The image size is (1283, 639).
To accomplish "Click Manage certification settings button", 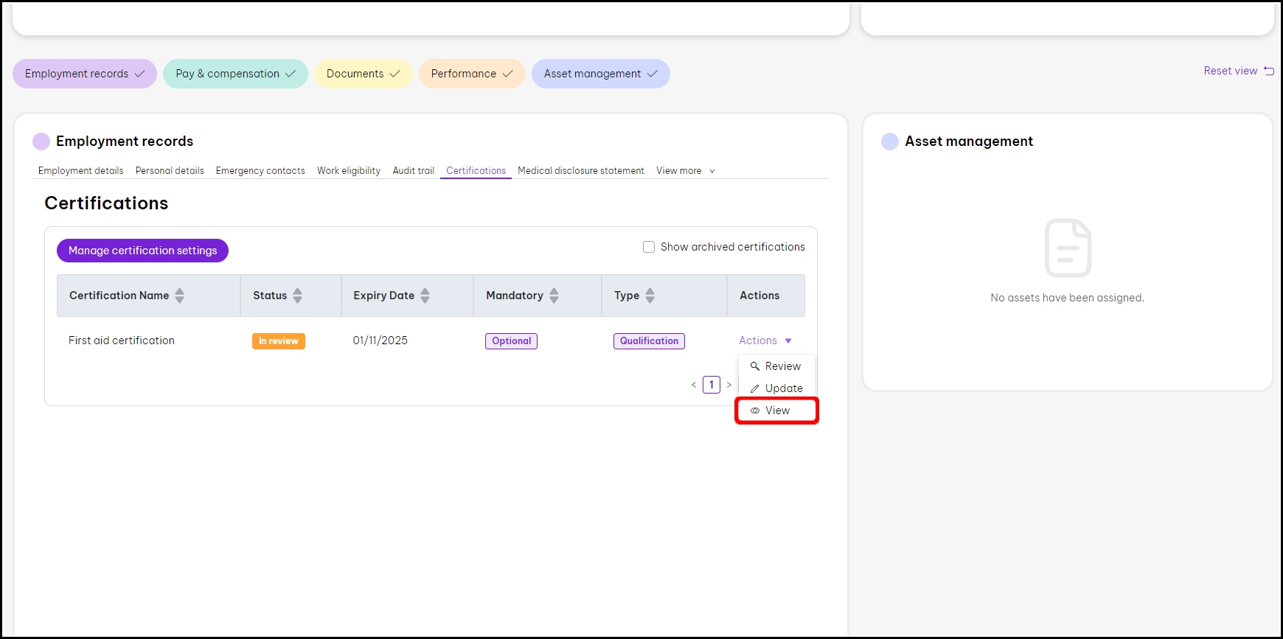I will tap(143, 251).
